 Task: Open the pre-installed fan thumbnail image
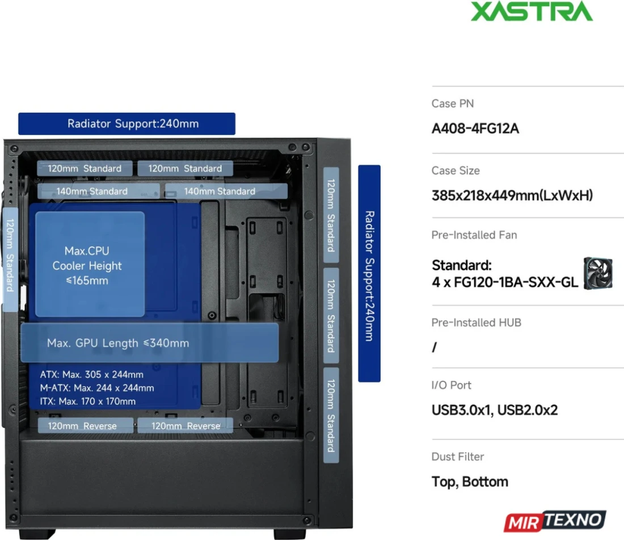point(598,273)
